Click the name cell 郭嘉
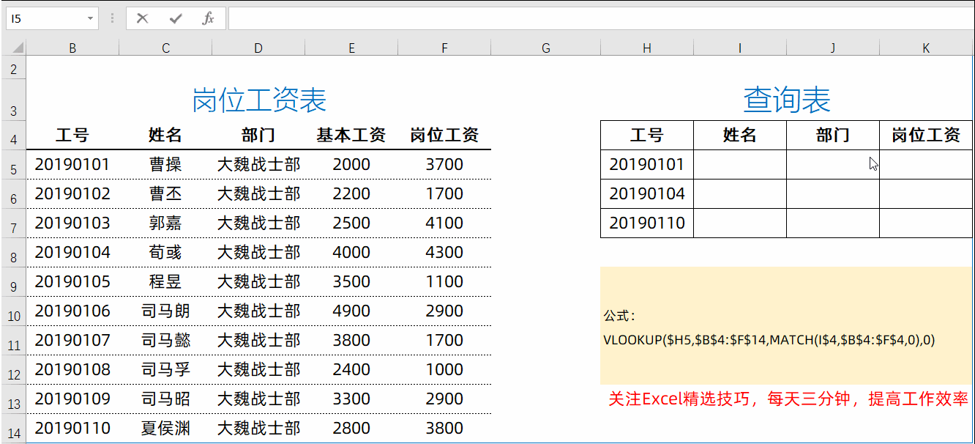The image size is (975, 444). pyautogui.click(x=165, y=223)
